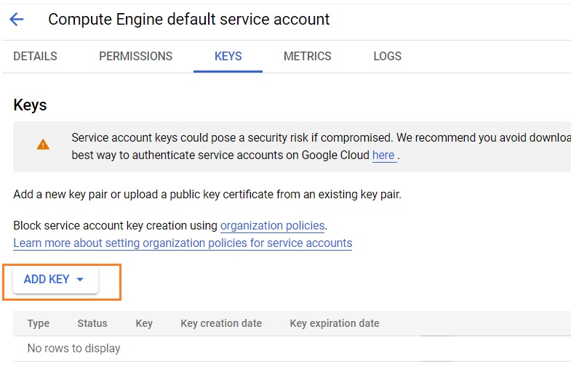Switch to the PERMISSIONS tab
The width and height of the screenshot is (571, 369).
click(136, 57)
